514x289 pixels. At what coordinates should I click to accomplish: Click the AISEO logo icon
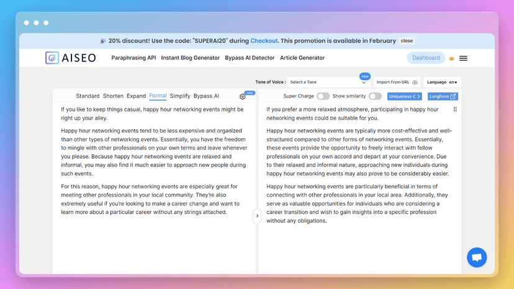[x=52, y=58]
